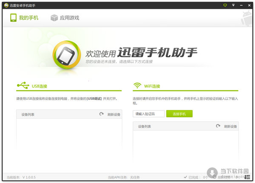This screenshot has width=255, height=183.
Task: Switch to the 应用游戏 tab
Action: [65, 18]
